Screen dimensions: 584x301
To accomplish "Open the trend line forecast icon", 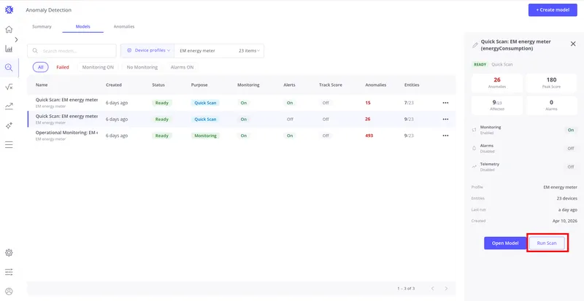I will 9,106.
